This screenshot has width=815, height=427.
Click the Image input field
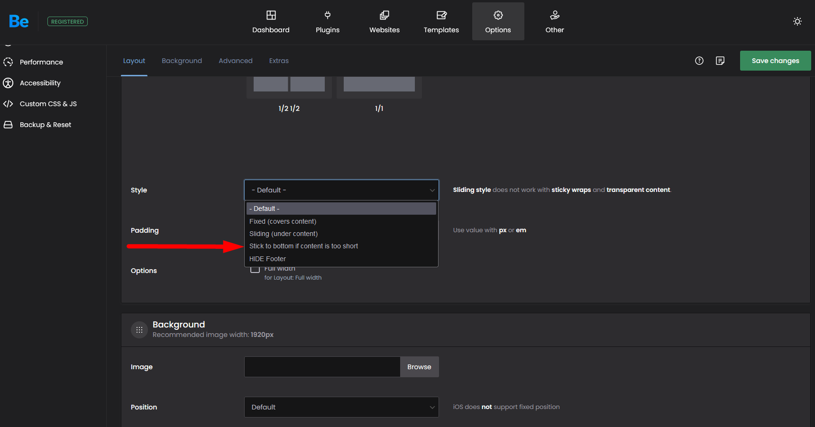coord(322,367)
